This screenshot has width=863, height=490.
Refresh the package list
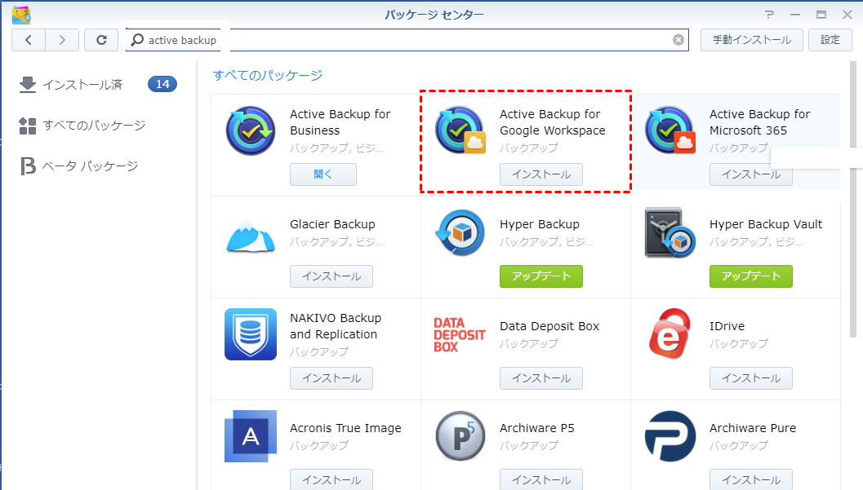click(101, 40)
